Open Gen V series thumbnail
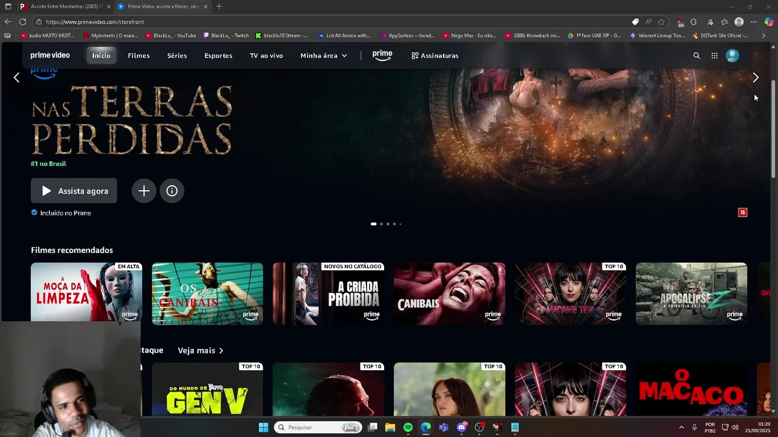The image size is (778, 437). tap(207, 390)
